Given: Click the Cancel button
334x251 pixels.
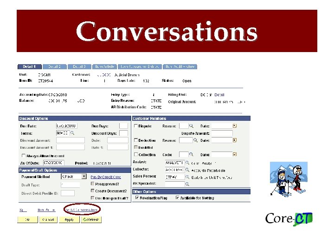Looking at the screenshot, I should (48, 219).
